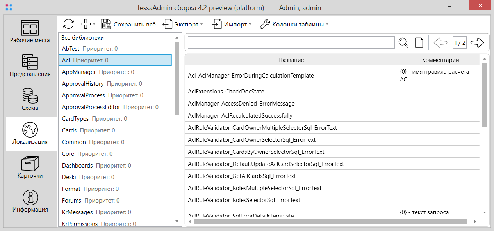This screenshot has width=494, height=231.
Task: Open the Колонки таблицы column settings
Action: click(x=294, y=24)
